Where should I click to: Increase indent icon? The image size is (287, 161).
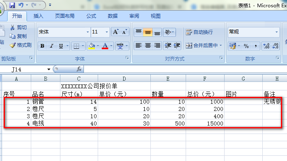177,46
